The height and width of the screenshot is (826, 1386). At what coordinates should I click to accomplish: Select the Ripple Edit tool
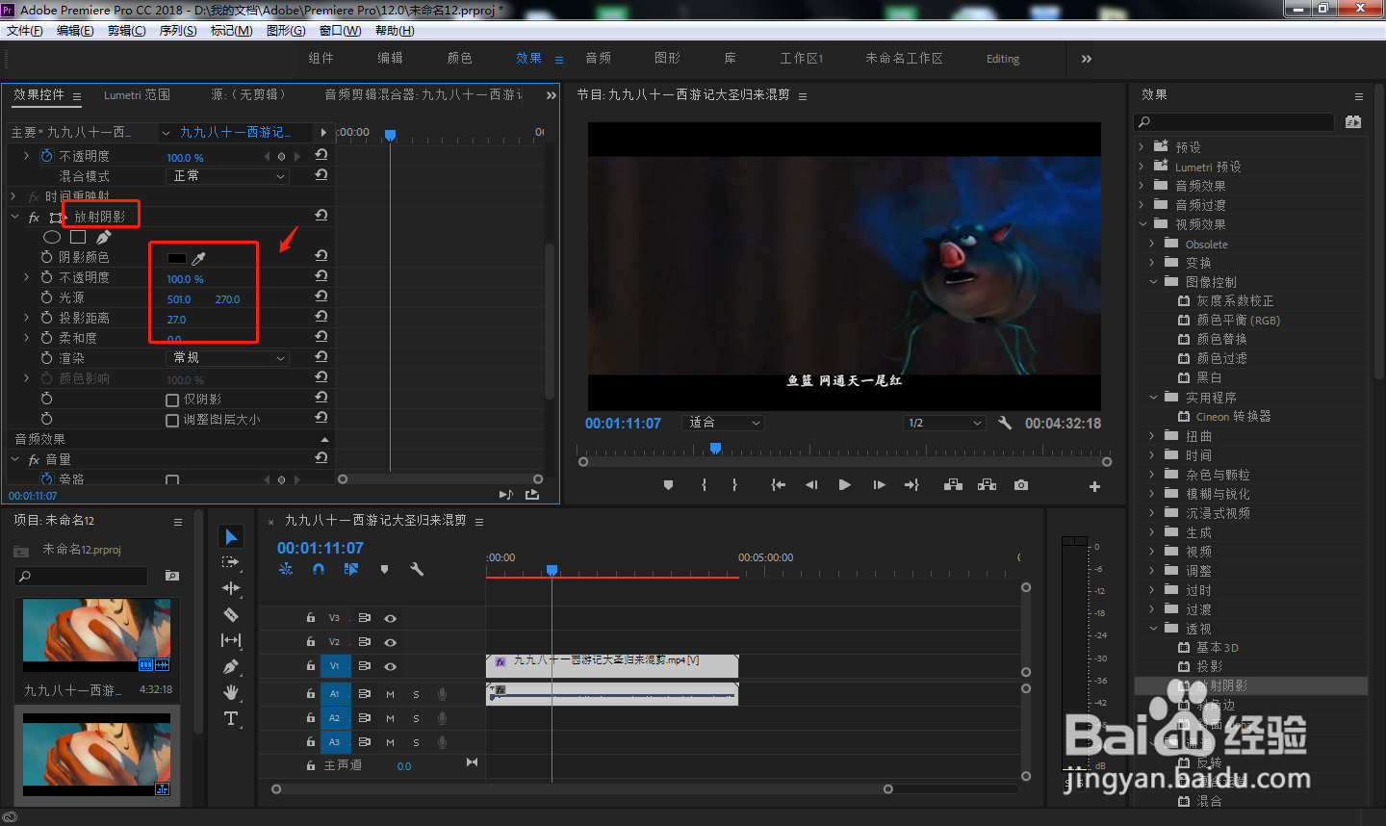[231, 588]
